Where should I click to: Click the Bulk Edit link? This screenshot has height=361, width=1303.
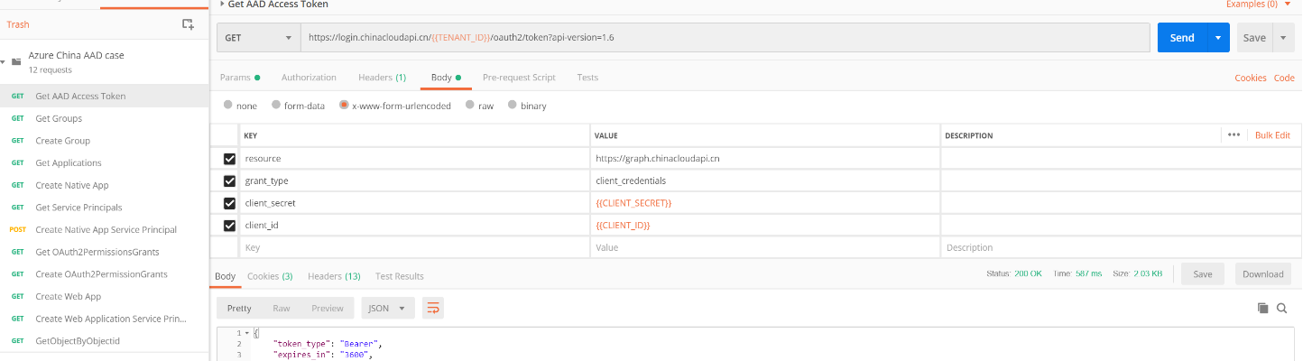tap(1272, 135)
